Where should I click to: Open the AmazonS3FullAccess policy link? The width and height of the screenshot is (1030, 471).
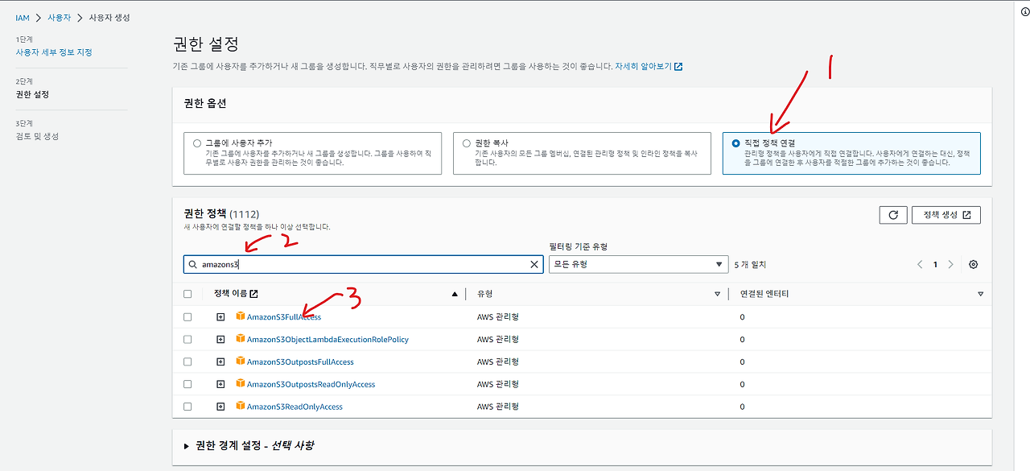coord(284,317)
